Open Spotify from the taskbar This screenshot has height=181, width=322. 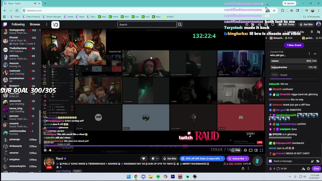point(158,177)
